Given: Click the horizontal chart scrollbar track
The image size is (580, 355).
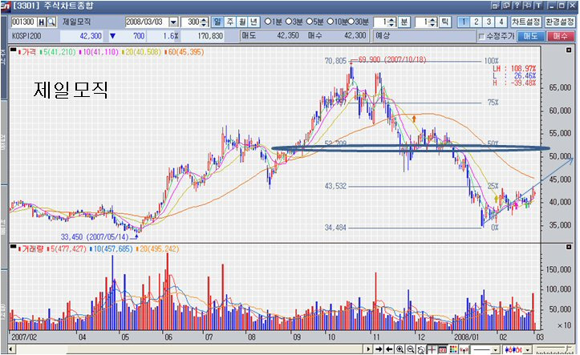Looking at the screenshot, I should pos(190,349).
